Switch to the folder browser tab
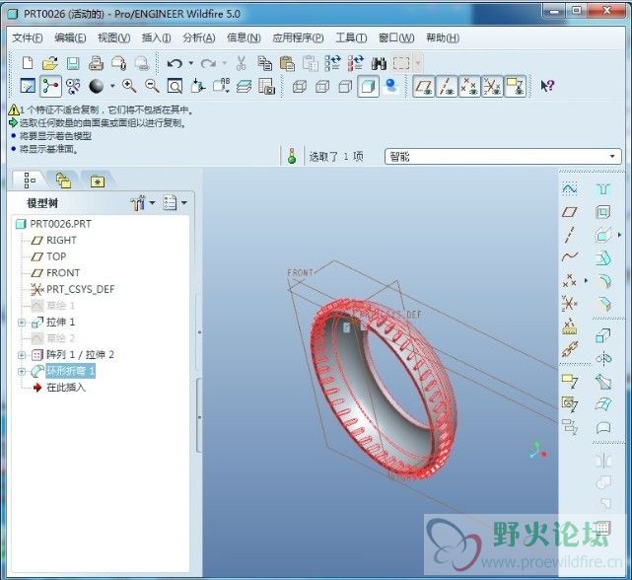 [63, 181]
